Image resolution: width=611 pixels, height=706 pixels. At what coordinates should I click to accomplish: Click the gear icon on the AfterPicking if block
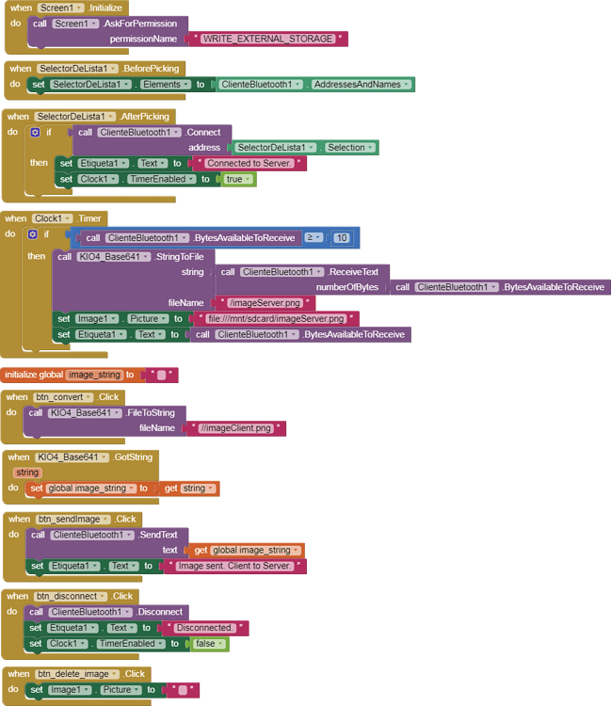point(35,133)
